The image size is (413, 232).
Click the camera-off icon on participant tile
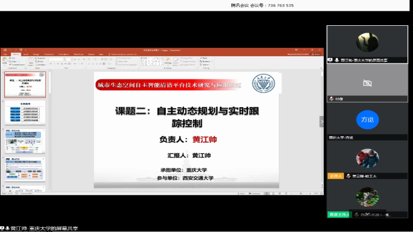pyautogui.click(x=367, y=82)
